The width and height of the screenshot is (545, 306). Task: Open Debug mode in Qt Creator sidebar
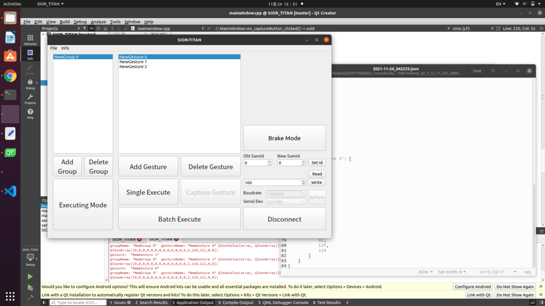click(x=30, y=84)
